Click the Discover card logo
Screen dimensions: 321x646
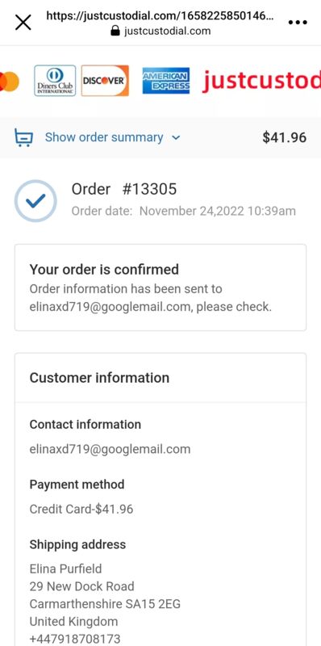(105, 80)
